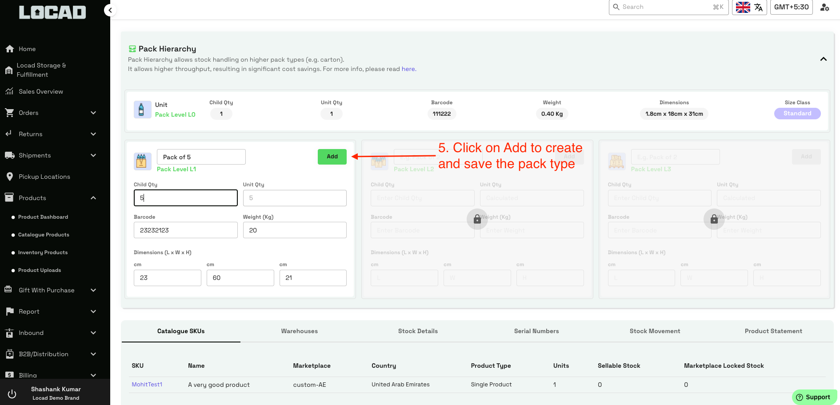
Task: Click the green Add button for L1
Action: [x=332, y=157]
